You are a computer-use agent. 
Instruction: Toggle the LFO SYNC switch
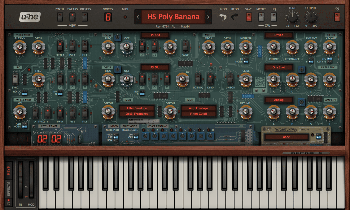coord(15,79)
